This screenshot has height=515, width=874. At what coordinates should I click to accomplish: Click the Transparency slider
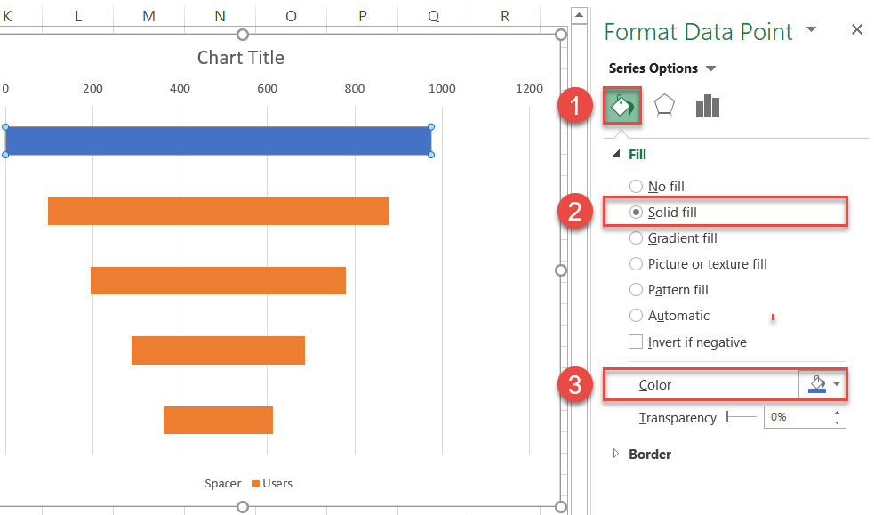pos(742,417)
